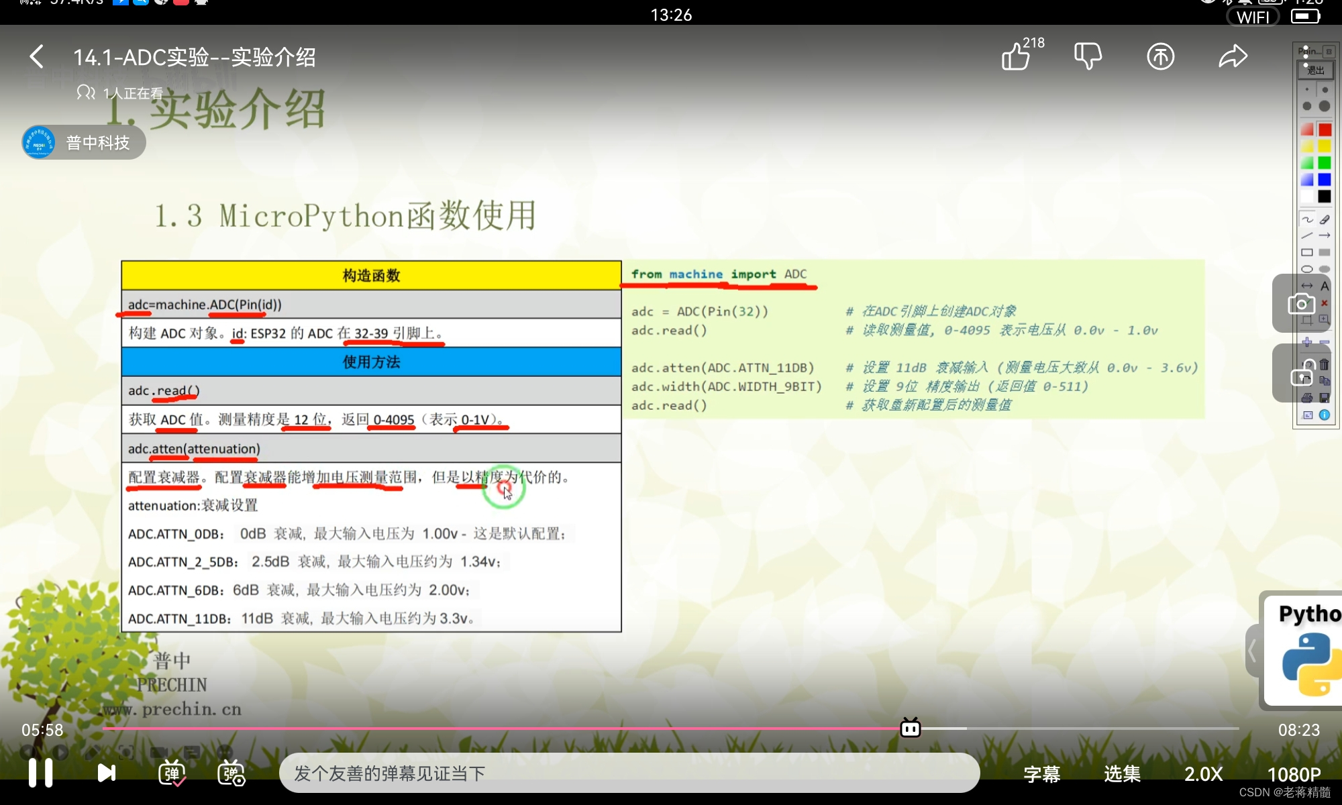Select the text tool in annotation toolbar
Screen dimensions: 1342x805
point(1325,285)
